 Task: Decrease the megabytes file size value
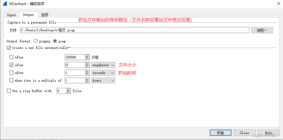tap(87, 66)
